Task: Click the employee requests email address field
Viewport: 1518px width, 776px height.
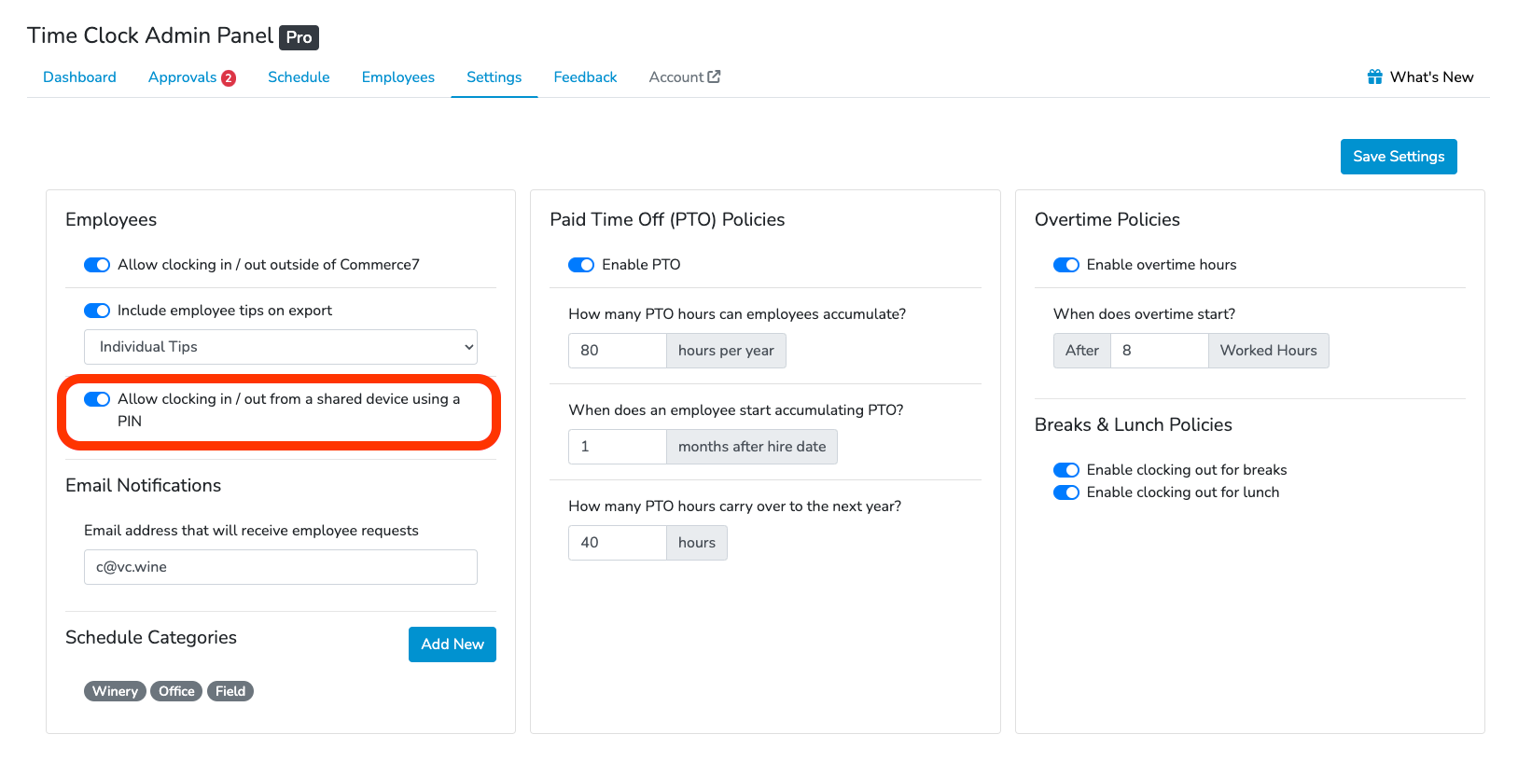Action: [281, 567]
